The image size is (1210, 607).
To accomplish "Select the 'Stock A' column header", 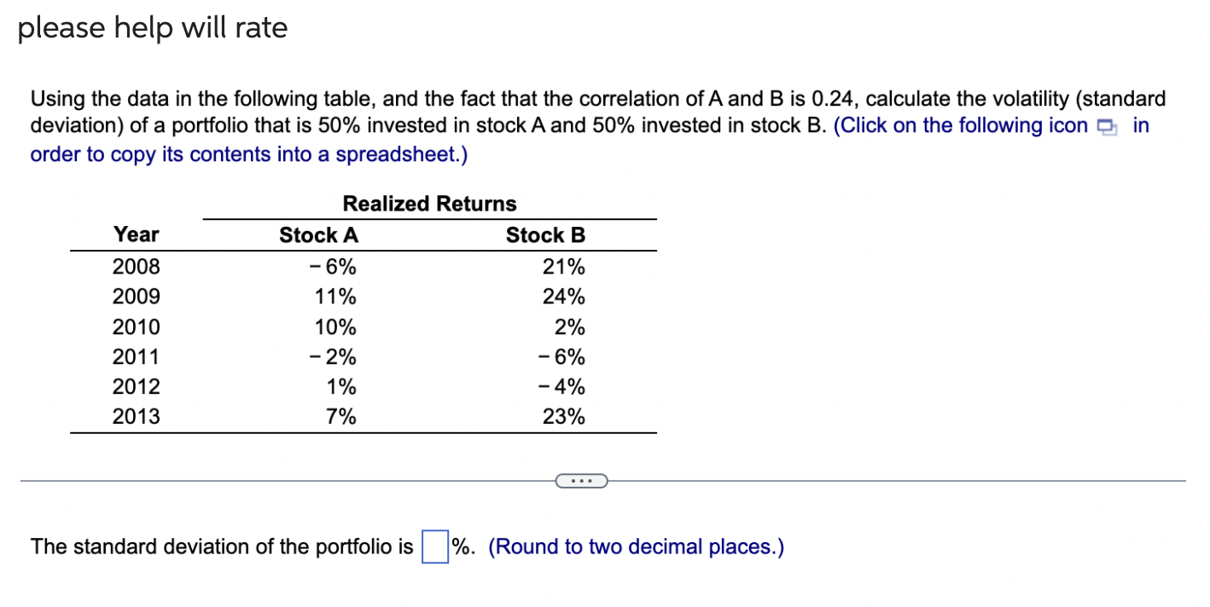I will point(319,235).
